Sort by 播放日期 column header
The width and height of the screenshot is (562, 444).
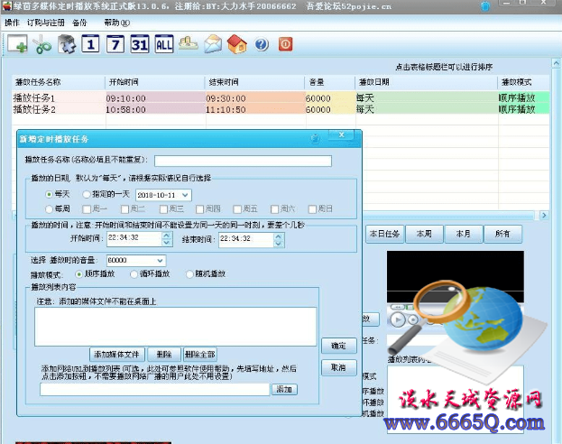coord(426,82)
